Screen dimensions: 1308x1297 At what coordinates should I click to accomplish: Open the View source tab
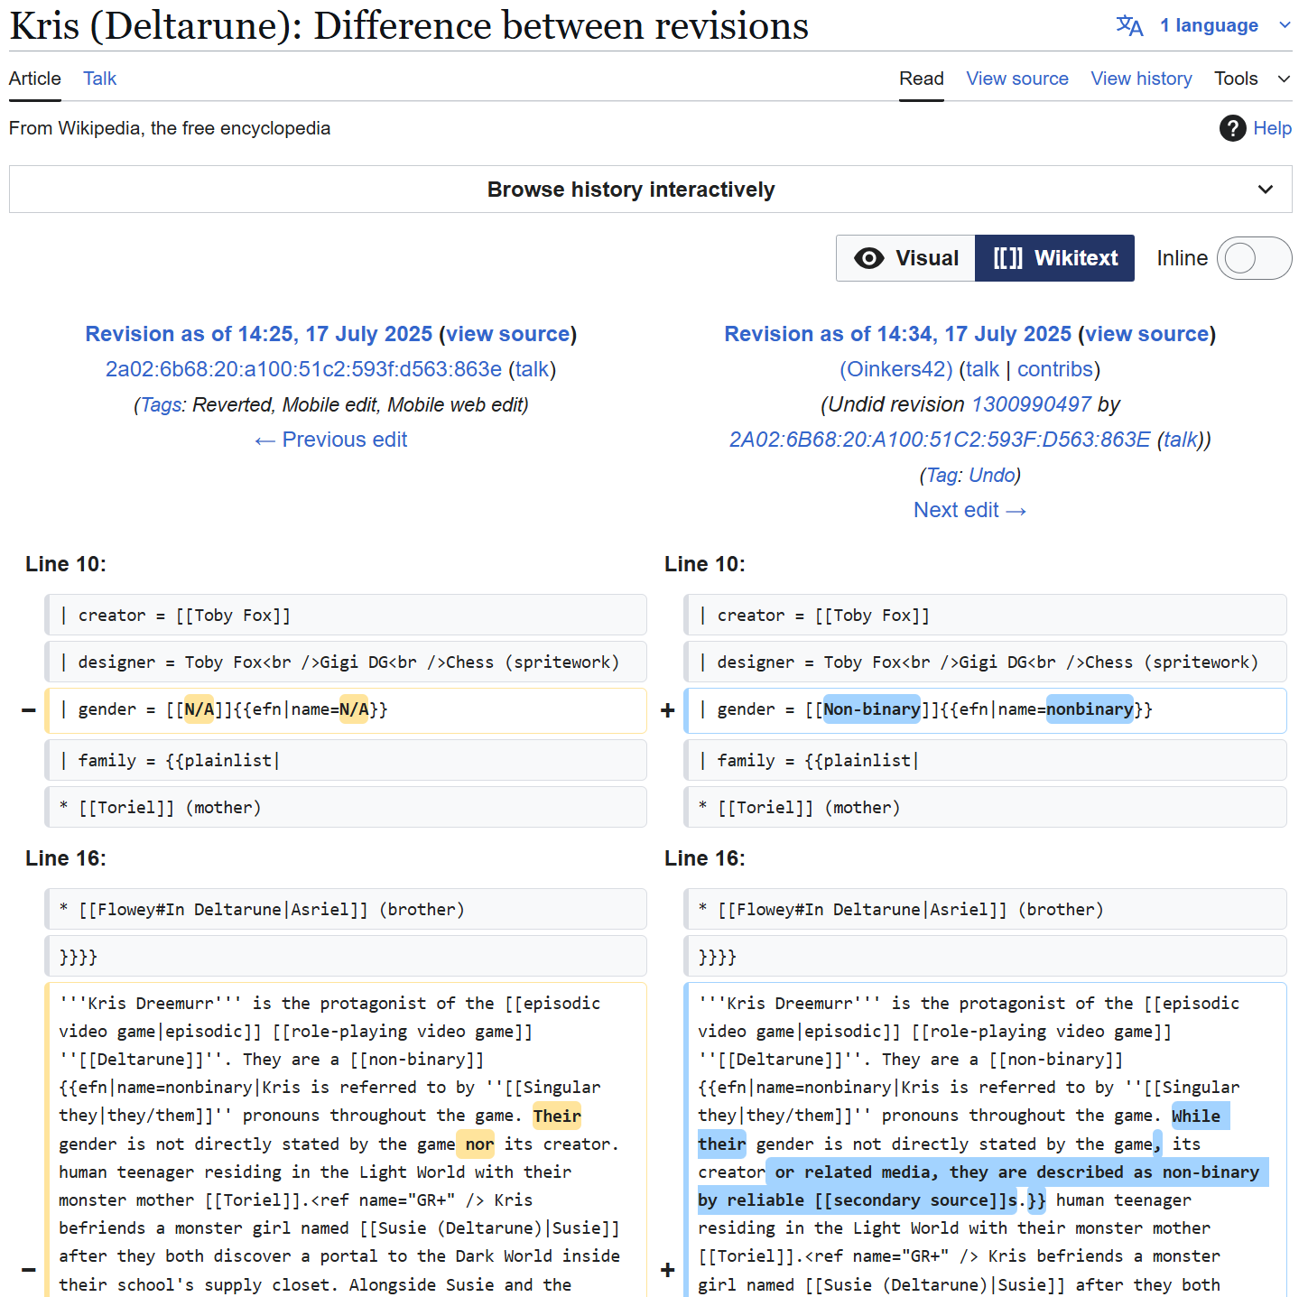[1017, 79]
